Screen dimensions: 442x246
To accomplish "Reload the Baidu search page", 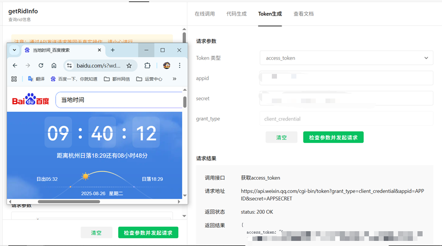I will point(41,65).
